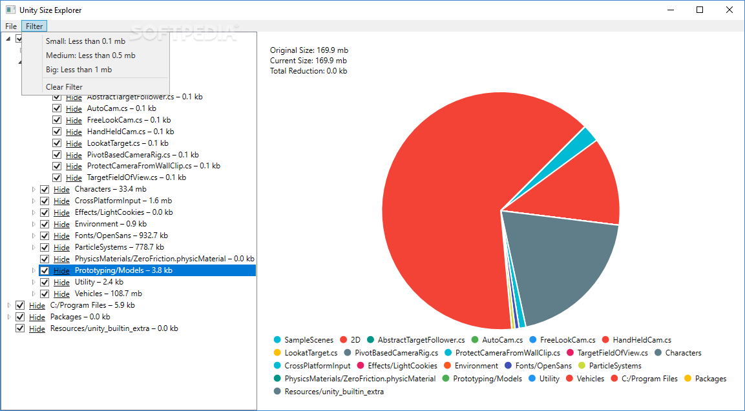Select the Fonts/OpenSans – 932.7 kb row

[x=121, y=236]
